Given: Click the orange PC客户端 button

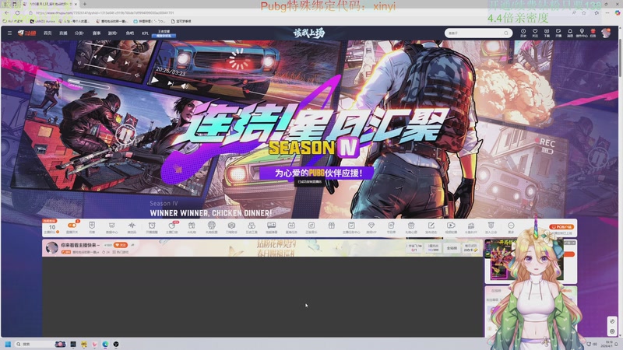Looking at the screenshot, I should tap(561, 226).
